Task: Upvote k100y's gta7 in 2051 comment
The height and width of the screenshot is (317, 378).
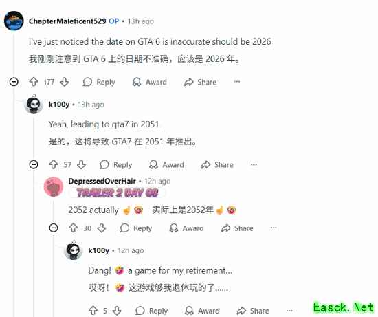Action: (54, 164)
